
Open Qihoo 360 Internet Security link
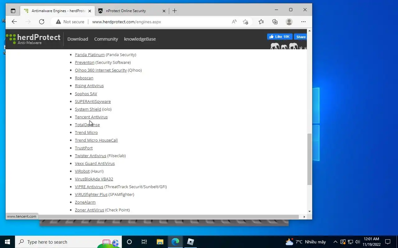[x=101, y=70]
